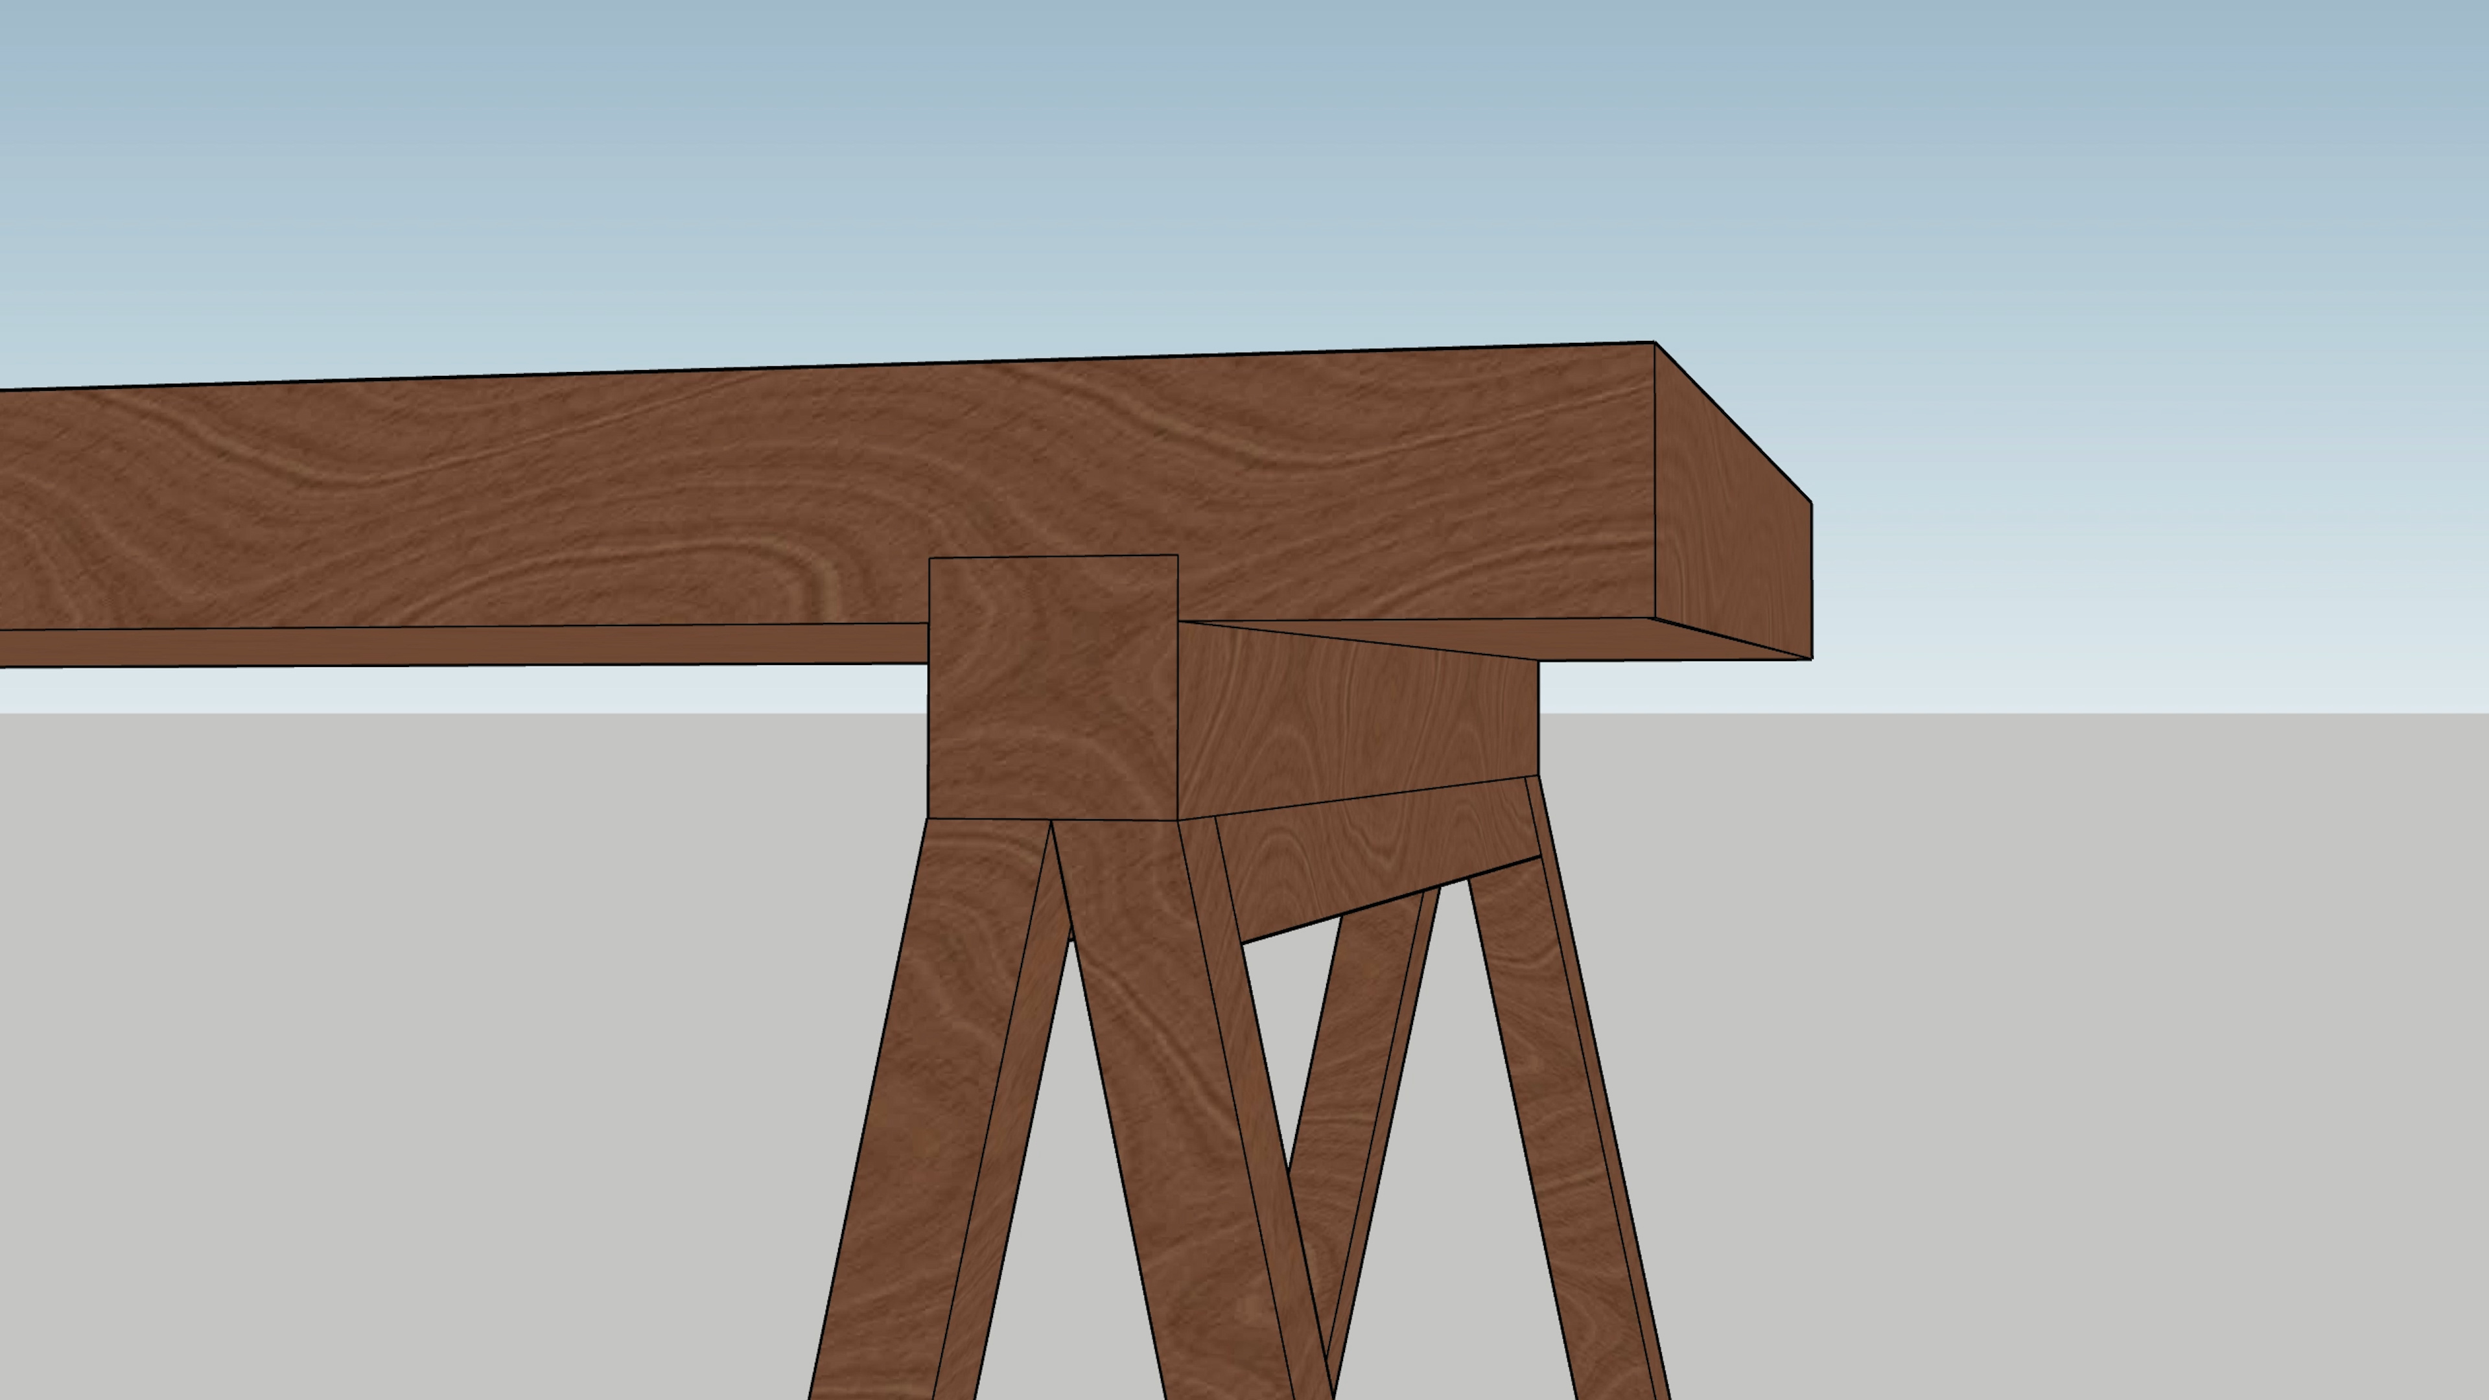
Task: Select triangular underside of tabletop near right end
Action: [1585, 640]
